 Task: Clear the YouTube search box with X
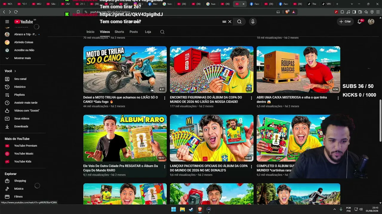[x=230, y=22]
